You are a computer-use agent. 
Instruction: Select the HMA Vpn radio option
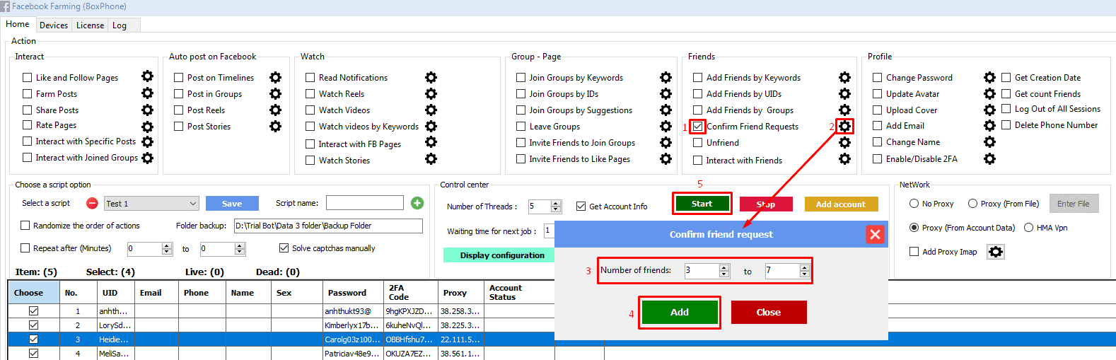[1028, 227]
